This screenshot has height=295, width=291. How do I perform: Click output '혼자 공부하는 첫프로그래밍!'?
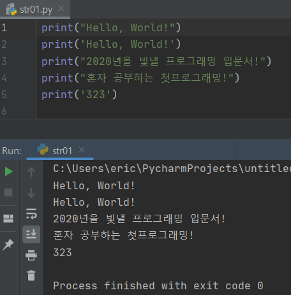point(123,235)
